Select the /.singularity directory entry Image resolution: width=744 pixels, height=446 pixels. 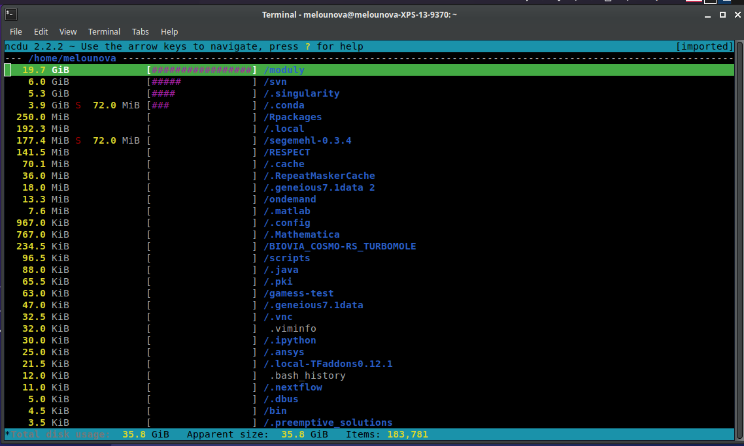pos(301,93)
